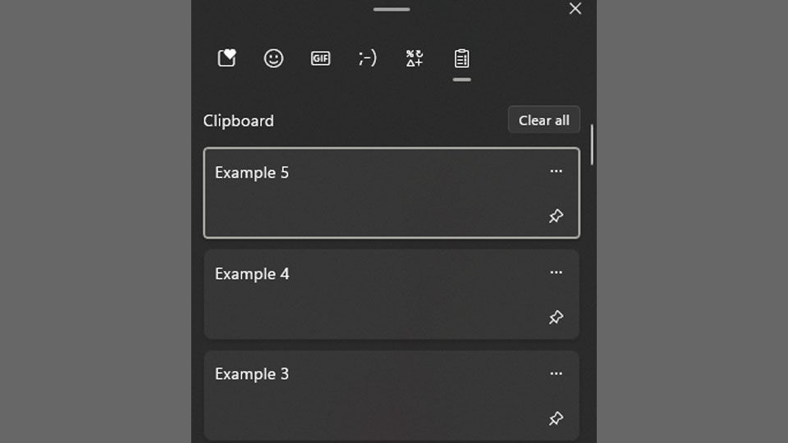Close the emoji and clipboard panel
The width and height of the screenshot is (788, 443).
(575, 8)
